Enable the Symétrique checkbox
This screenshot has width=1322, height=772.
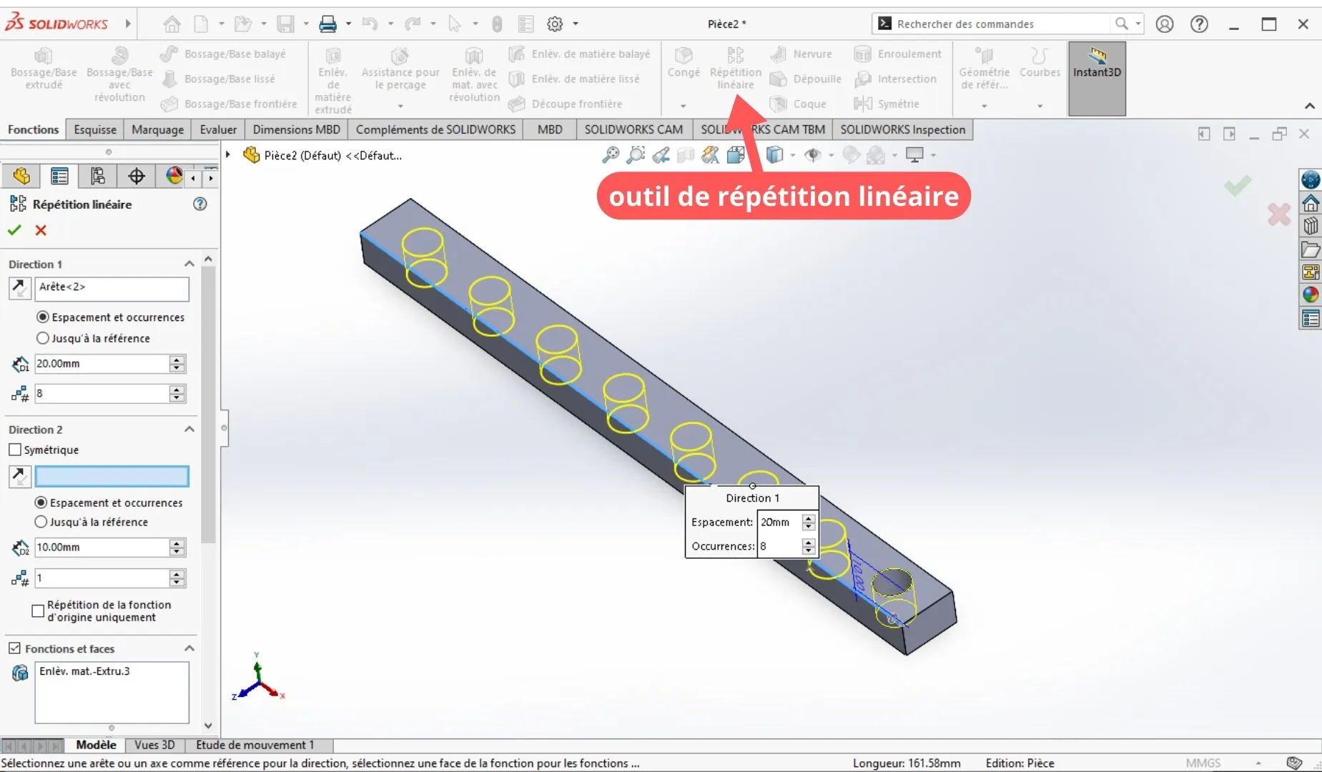14,450
